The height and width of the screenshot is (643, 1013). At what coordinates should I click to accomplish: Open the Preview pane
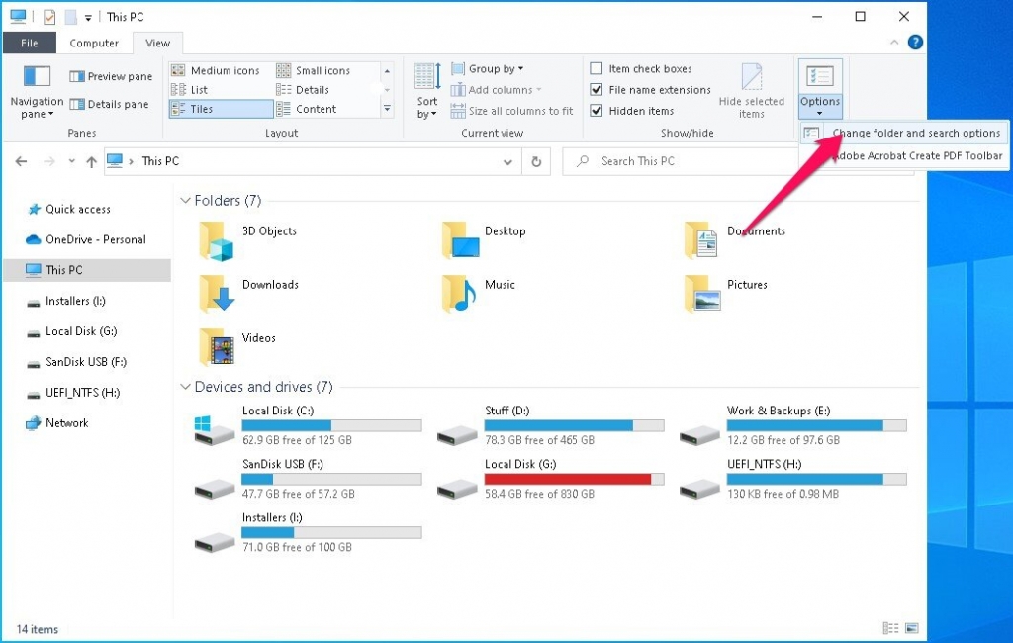(x=110, y=76)
